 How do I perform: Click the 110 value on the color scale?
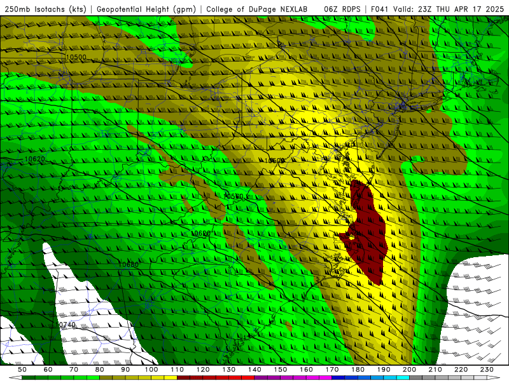coord(177,370)
